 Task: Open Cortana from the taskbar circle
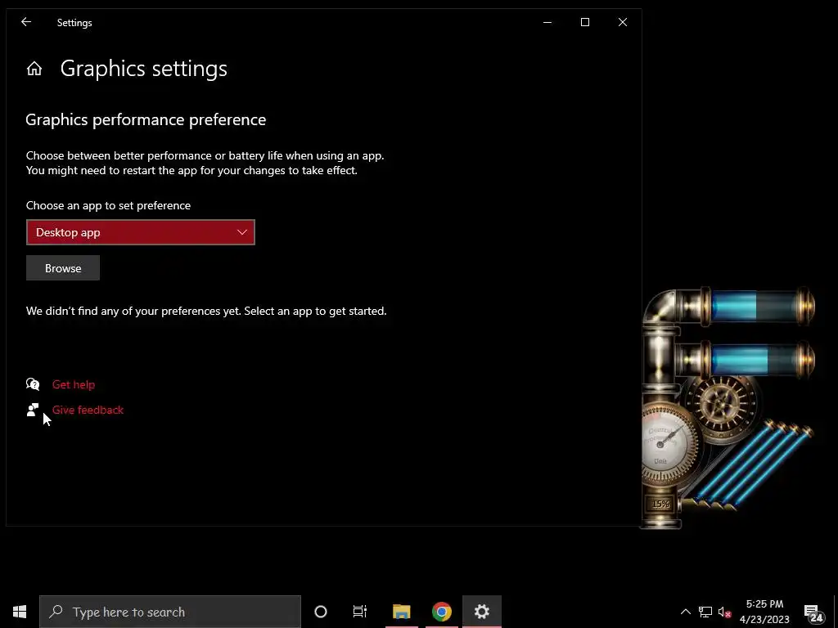321,612
